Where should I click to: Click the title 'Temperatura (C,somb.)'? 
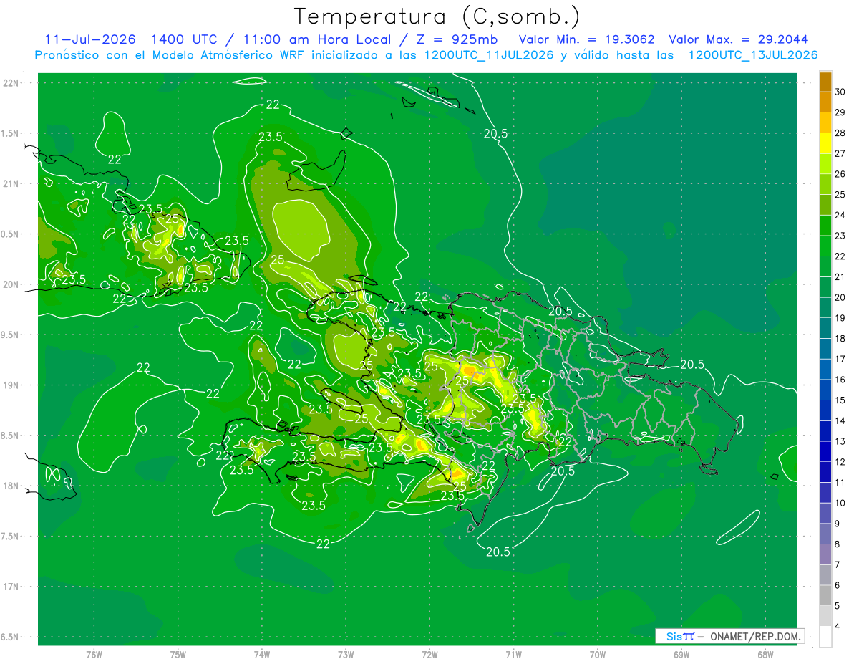coord(437,17)
